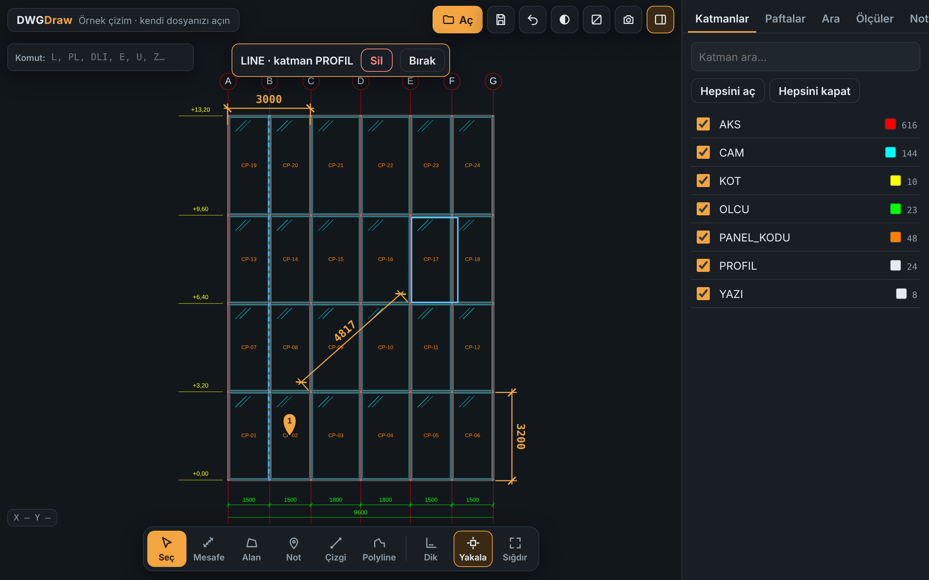
Task: Activate the Alan area tool
Action: click(251, 548)
